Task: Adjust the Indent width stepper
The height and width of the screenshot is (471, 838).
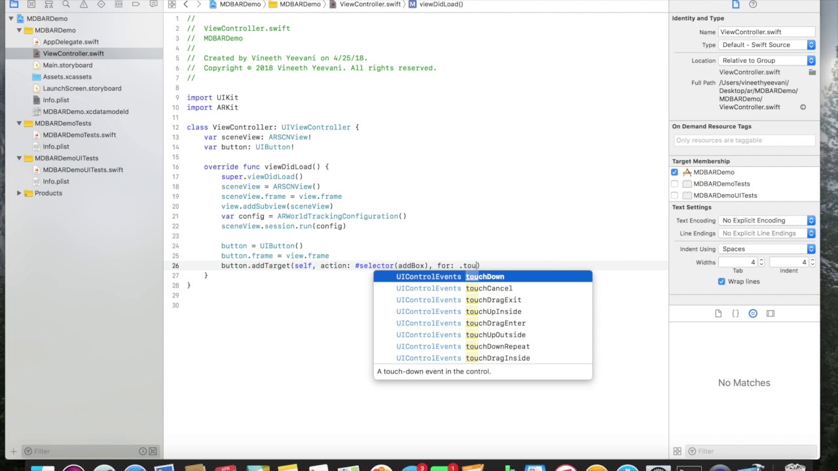Action: pos(812,262)
